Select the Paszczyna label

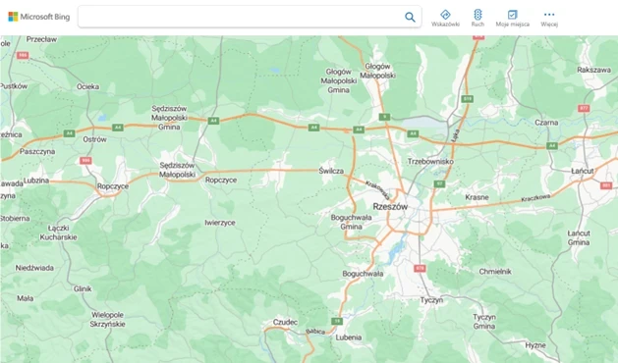(37, 152)
